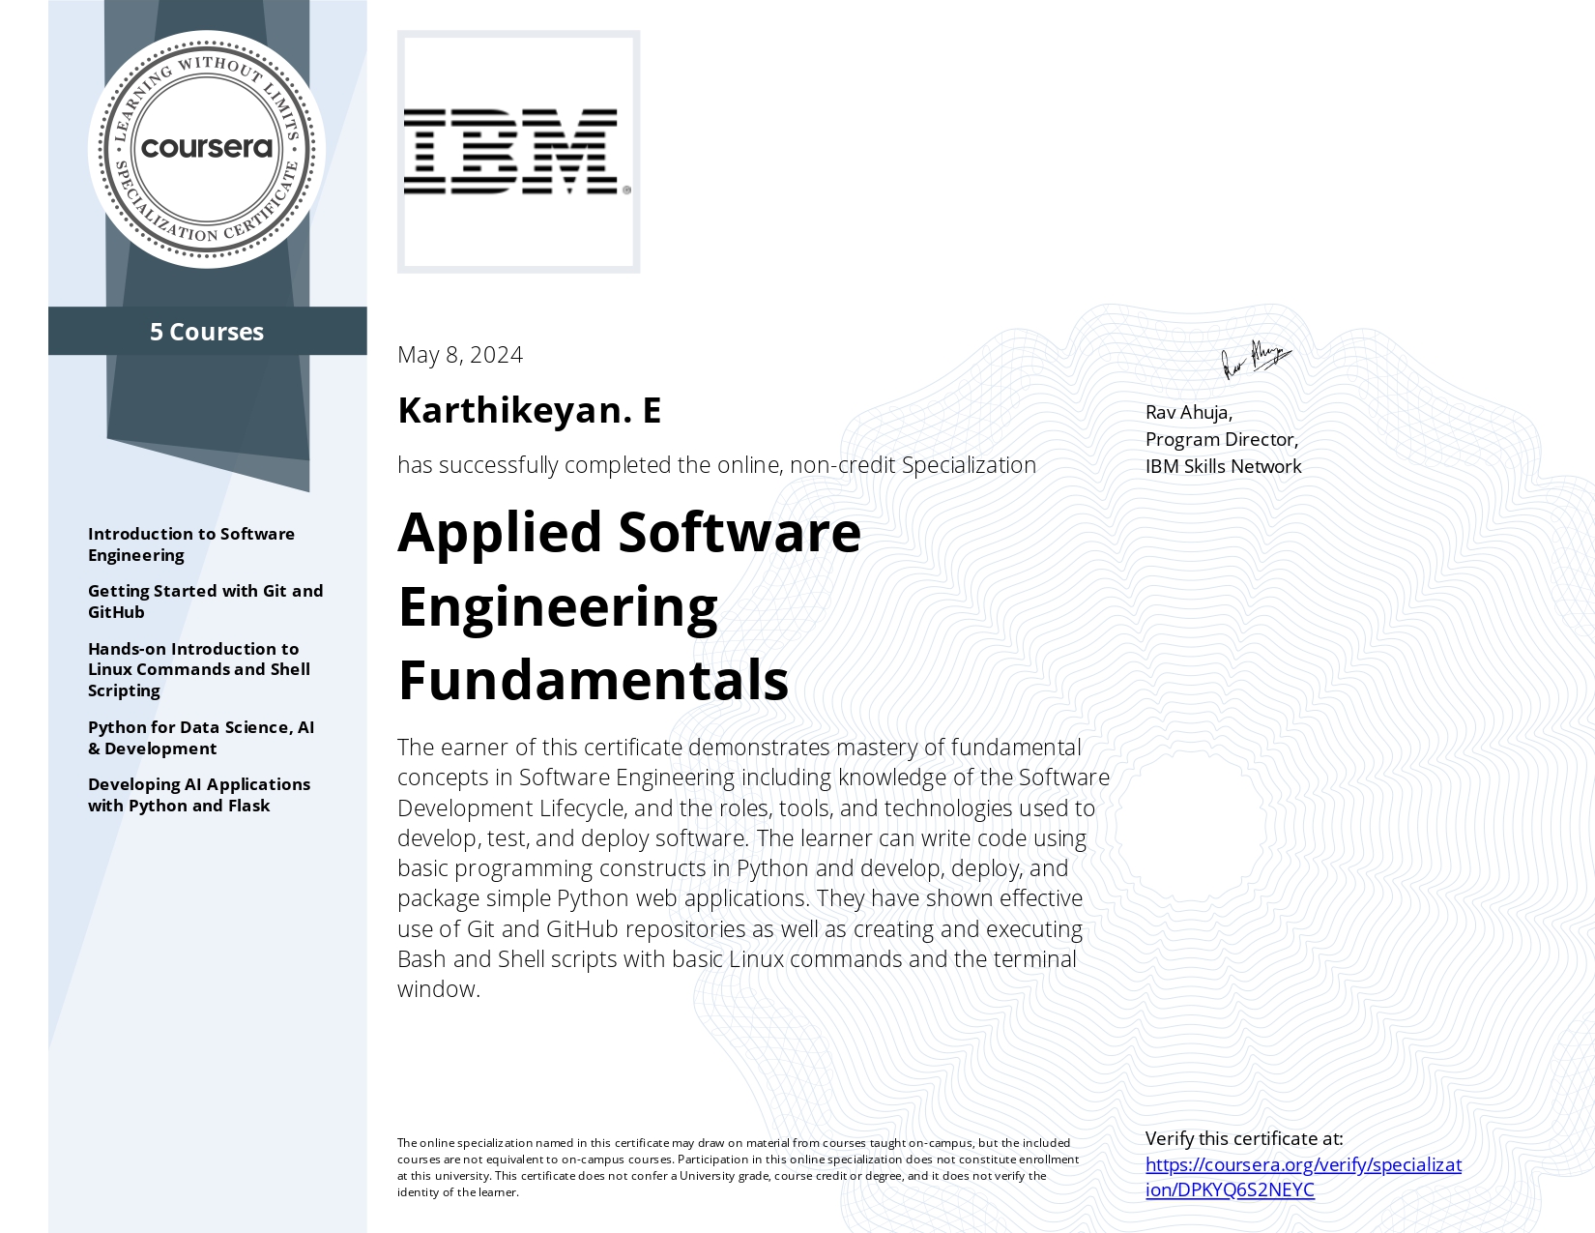The width and height of the screenshot is (1595, 1233).
Task: Click the disclaimer text at the bottom
Action: point(738,1167)
